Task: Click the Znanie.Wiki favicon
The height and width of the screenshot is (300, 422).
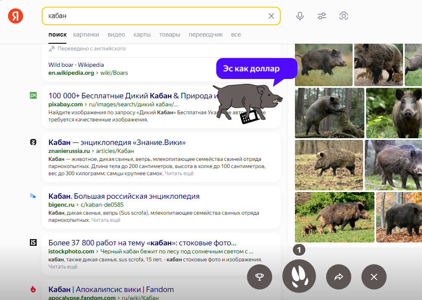Action: click(x=33, y=142)
